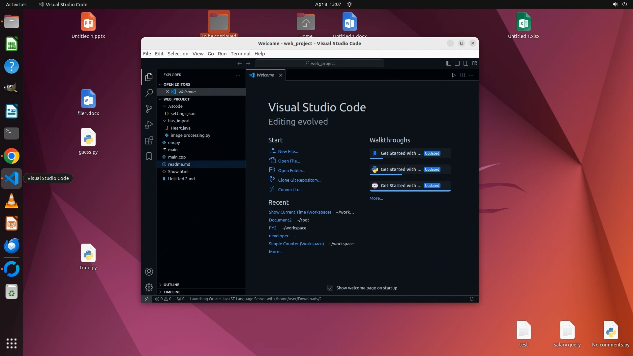Open Source Control view
Image resolution: width=633 pixels, height=356 pixels.
(x=149, y=109)
